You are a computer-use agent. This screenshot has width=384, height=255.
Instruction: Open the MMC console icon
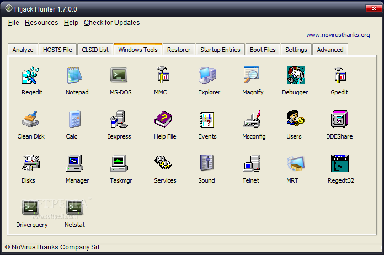tap(163, 75)
